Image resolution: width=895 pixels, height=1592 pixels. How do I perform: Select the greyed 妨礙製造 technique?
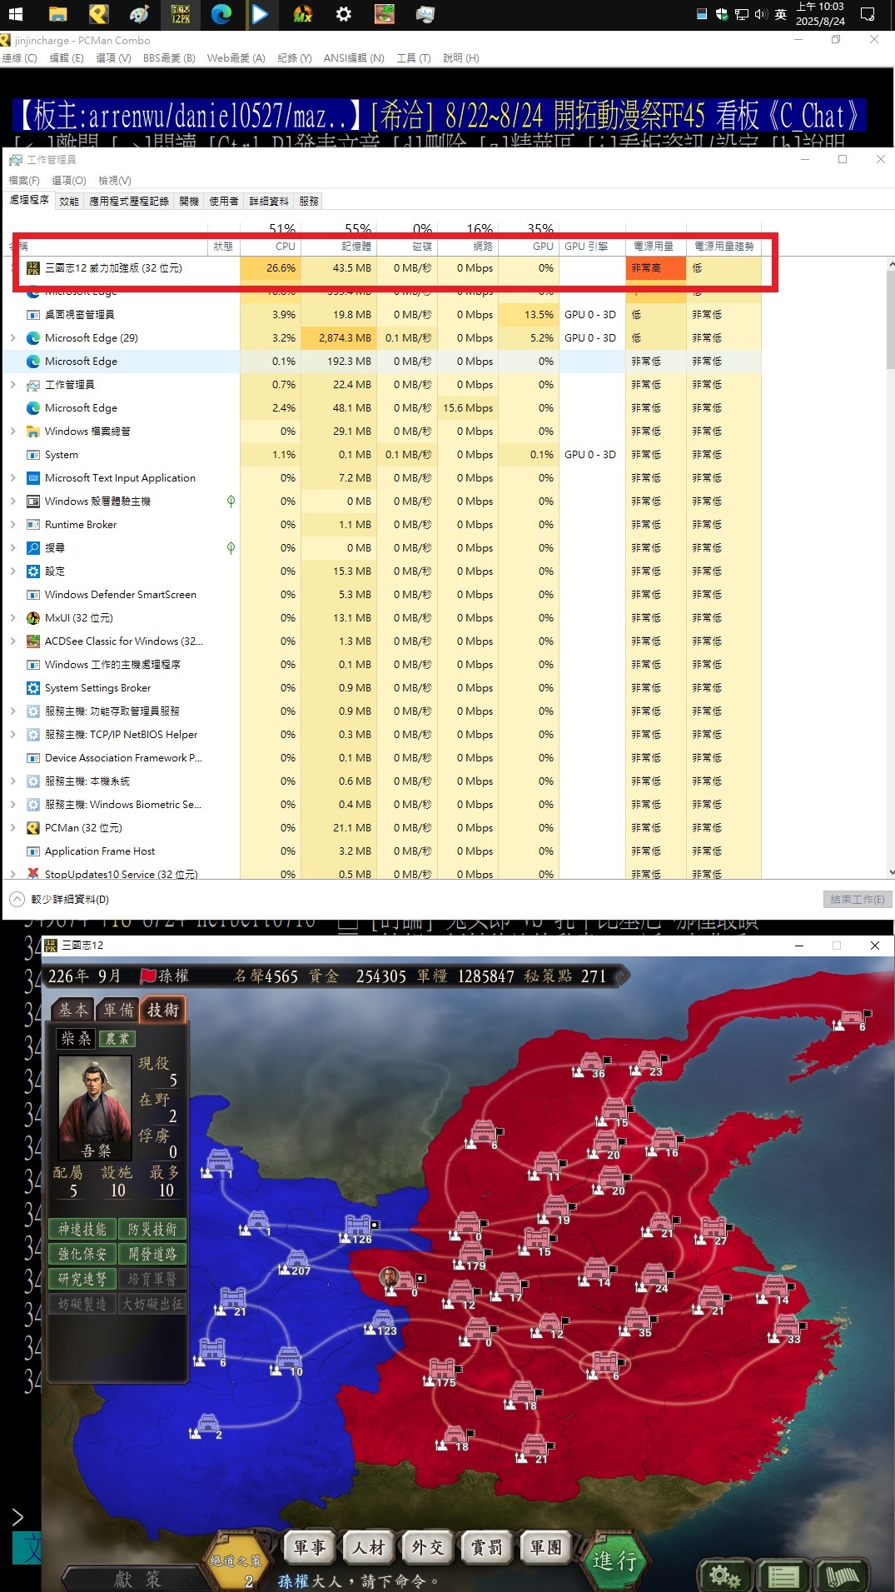pyautogui.click(x=82, y=1304)
